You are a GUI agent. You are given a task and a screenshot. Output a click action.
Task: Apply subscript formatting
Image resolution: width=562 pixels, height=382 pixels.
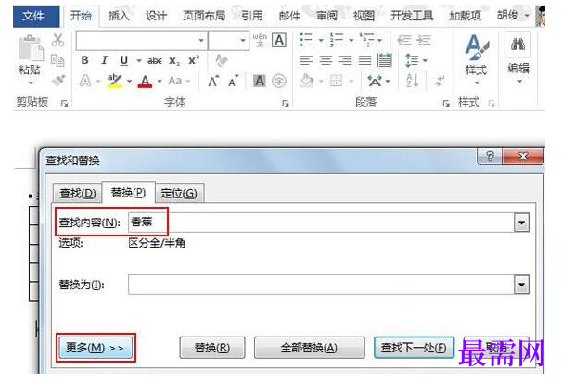click(x=174, y=61)
